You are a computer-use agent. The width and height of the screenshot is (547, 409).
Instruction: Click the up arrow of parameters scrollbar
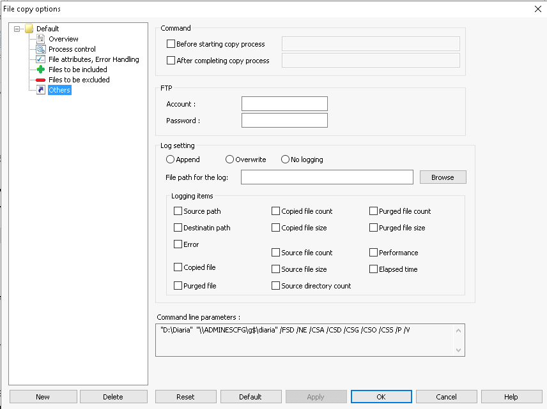(x=458, y=331)
